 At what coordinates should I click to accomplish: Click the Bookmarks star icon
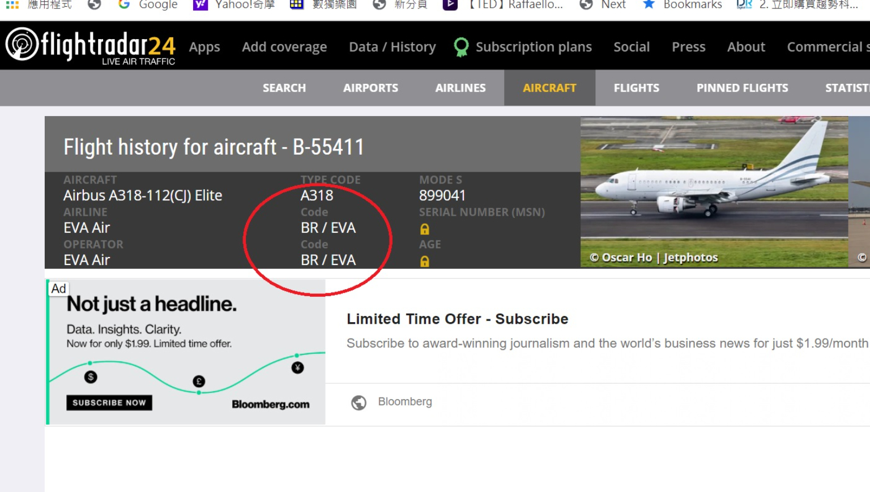pos(649,5)
